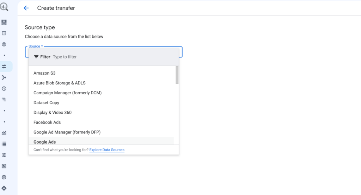
Task: Click the filter lines icon in dropdown
Action: 36,57
